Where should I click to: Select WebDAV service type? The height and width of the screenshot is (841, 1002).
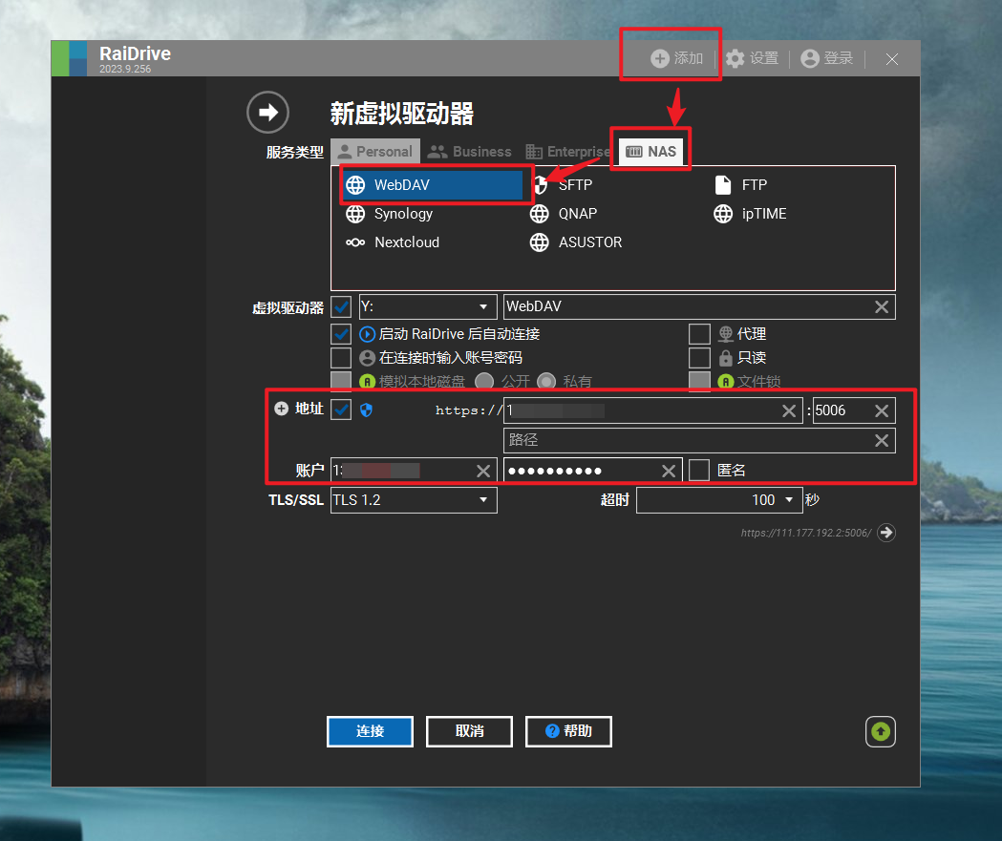click(434, 185)
